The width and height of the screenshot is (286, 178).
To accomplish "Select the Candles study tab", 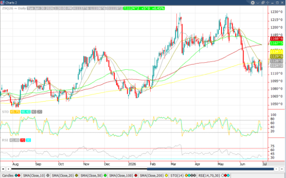I will tap(11, 175).
